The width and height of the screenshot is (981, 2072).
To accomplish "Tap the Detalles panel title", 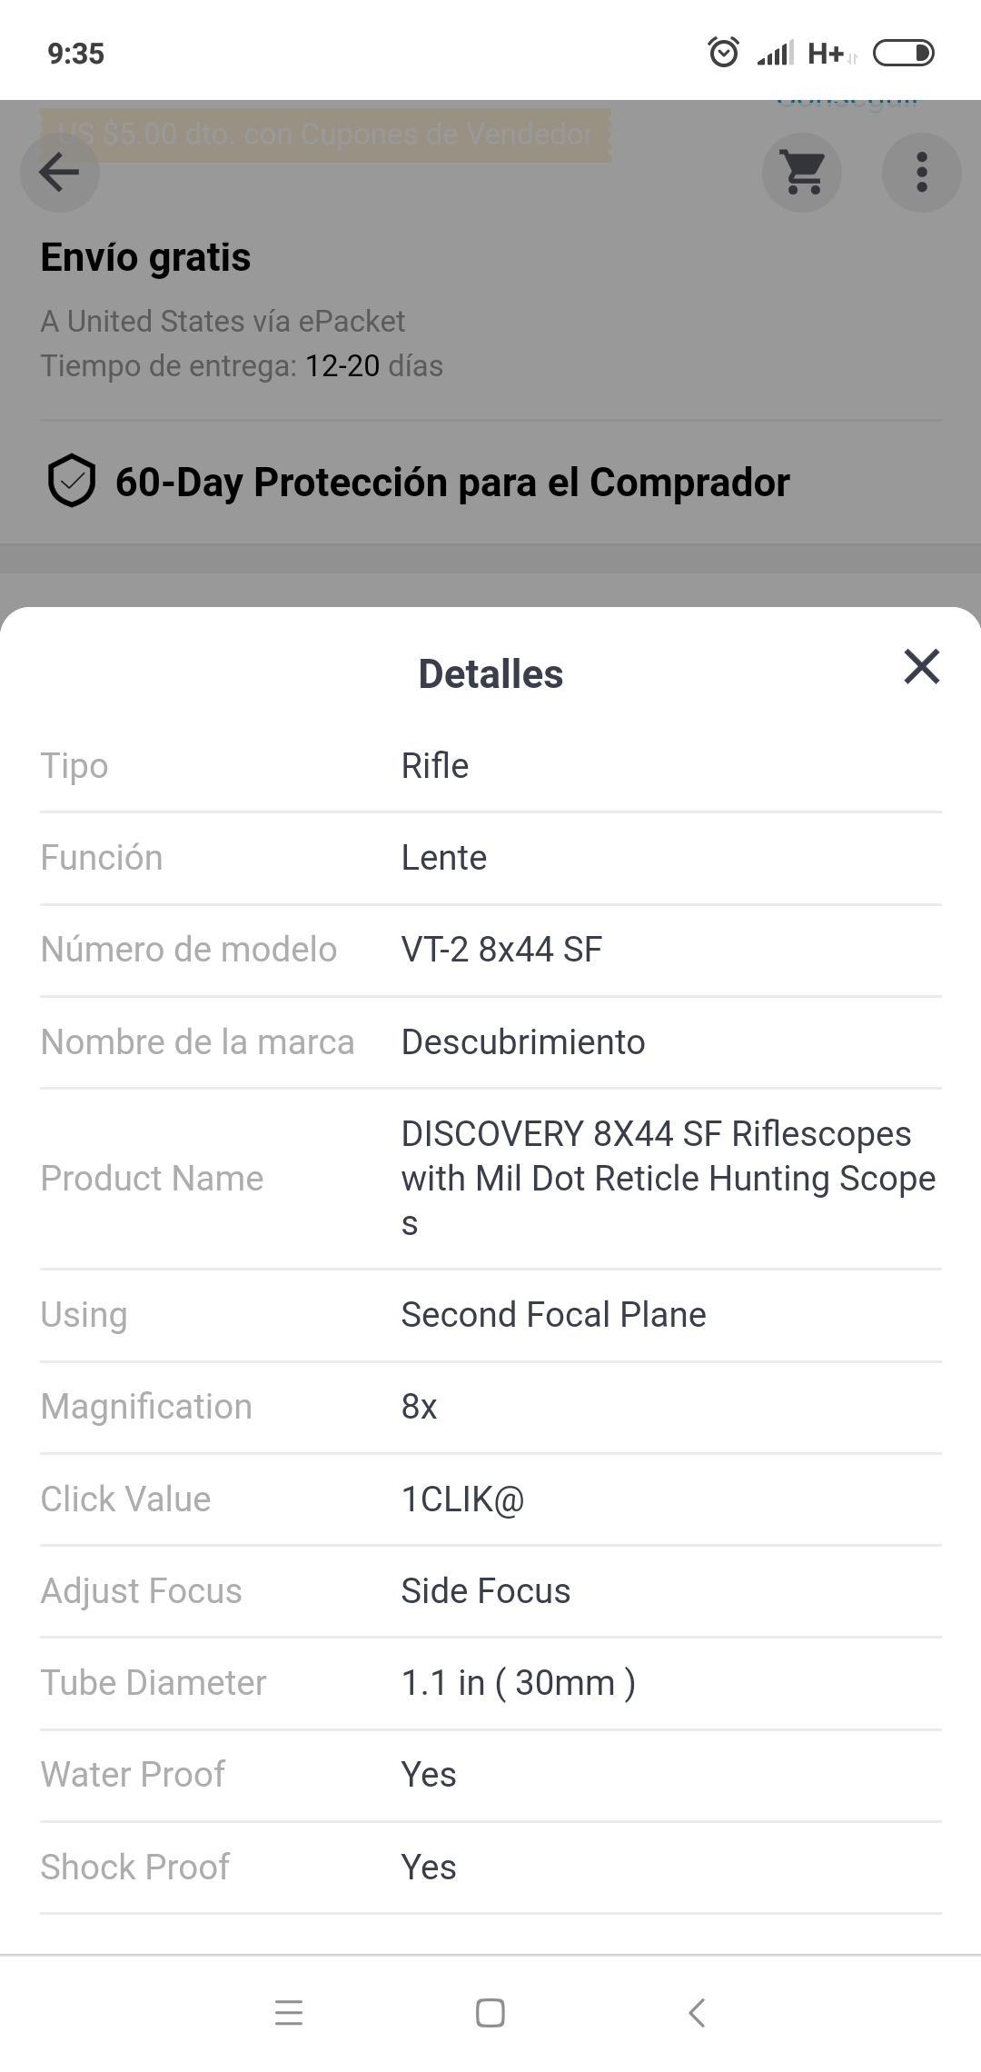I will [x=490, y=674].
